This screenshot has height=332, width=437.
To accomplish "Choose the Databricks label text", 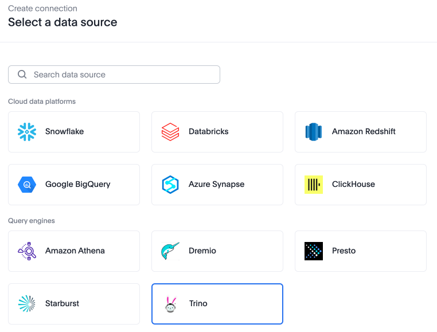I will tap(209, 131).
